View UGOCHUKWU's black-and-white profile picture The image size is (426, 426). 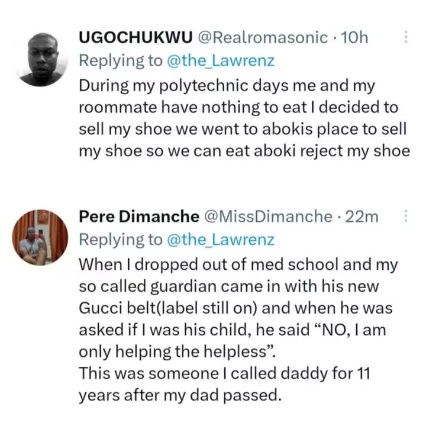click(x=41, y=59)
